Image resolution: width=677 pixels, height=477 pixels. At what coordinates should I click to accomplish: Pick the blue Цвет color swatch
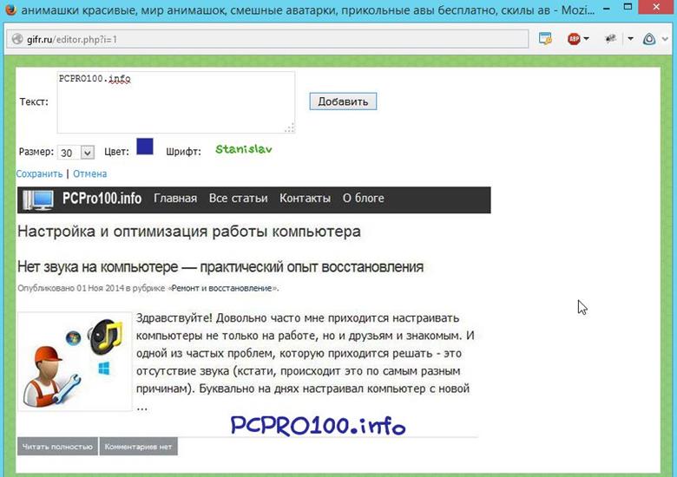click(145, 147)
